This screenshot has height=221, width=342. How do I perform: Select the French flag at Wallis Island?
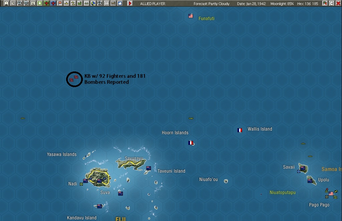tap(240, 130)
